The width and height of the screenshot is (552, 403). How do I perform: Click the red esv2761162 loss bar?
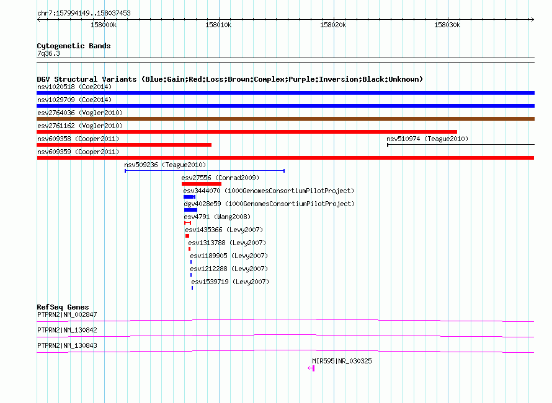247,132
